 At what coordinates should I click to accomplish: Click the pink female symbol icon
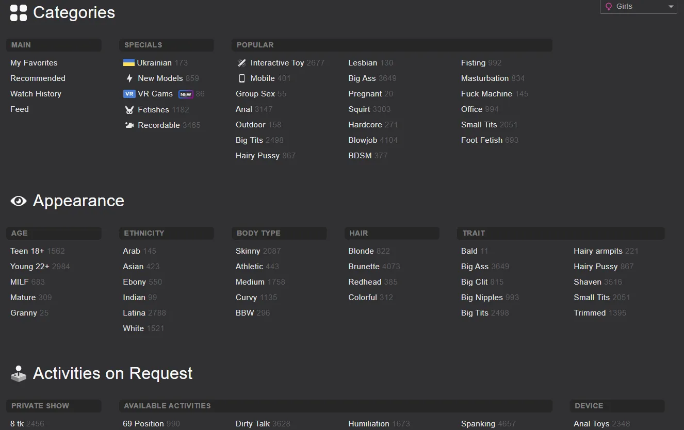[609, 7]
